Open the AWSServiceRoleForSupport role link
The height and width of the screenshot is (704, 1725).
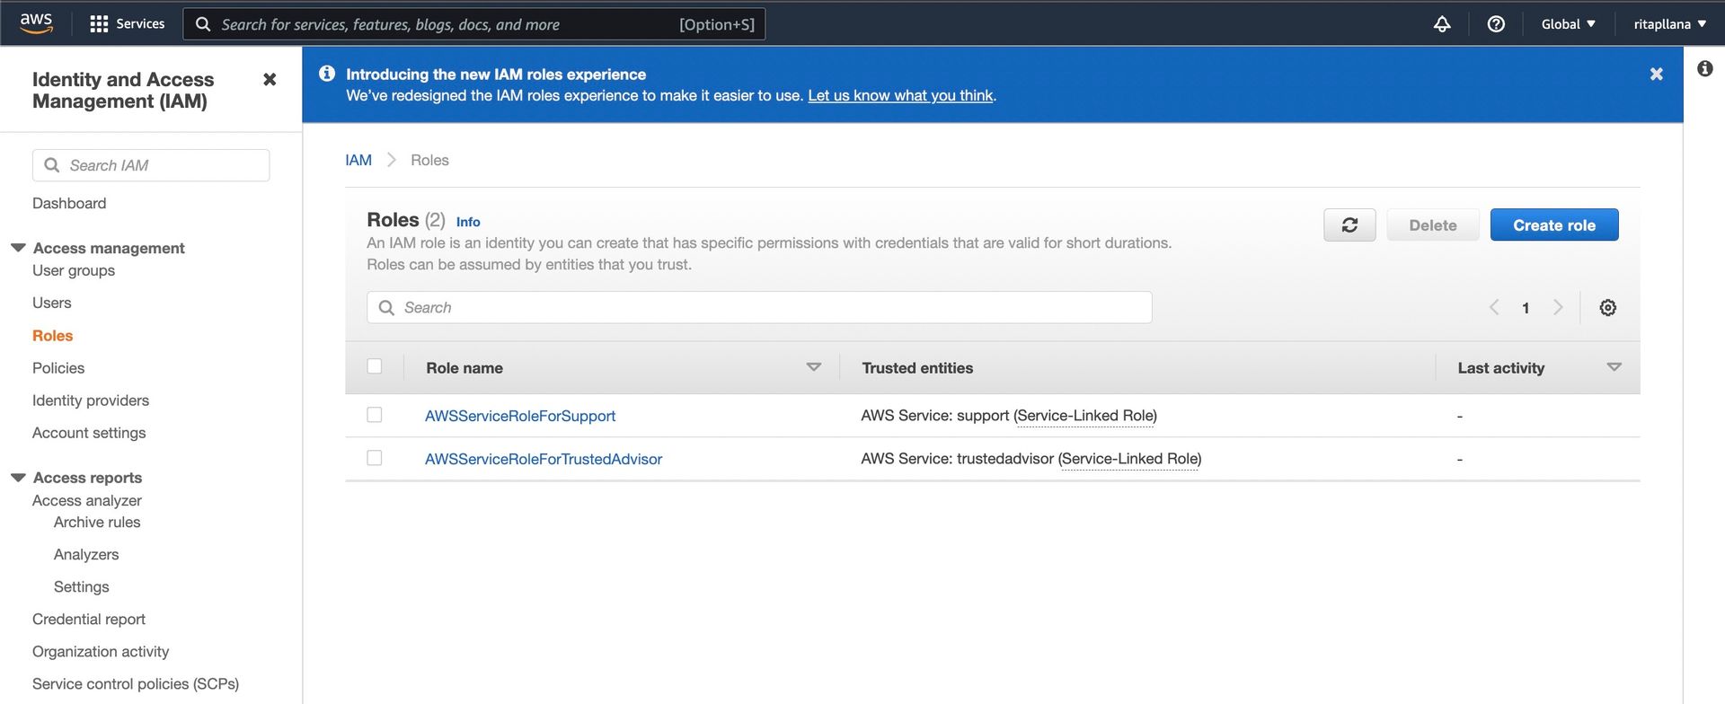click(x=520, y=416)
